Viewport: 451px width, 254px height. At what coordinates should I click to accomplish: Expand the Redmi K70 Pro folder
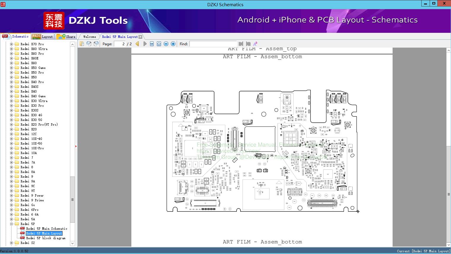11,44
